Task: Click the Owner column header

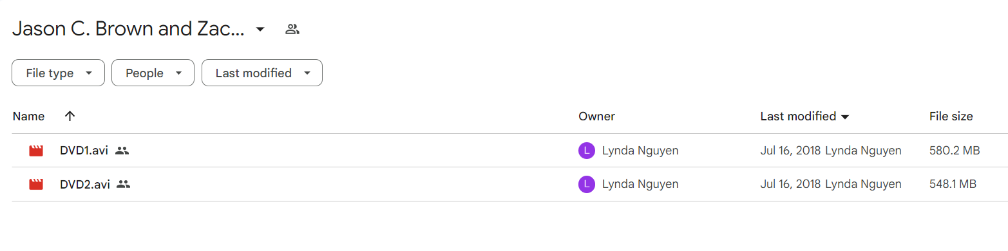Action: [596, 116]
